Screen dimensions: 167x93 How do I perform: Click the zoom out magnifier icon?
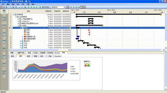tap(74, 7)
